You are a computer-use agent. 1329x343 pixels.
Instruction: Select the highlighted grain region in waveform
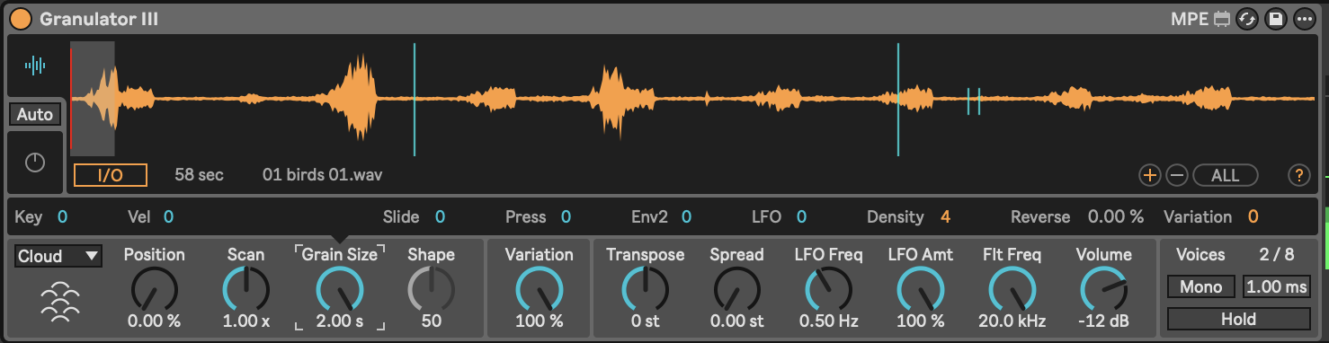[93, 99]
